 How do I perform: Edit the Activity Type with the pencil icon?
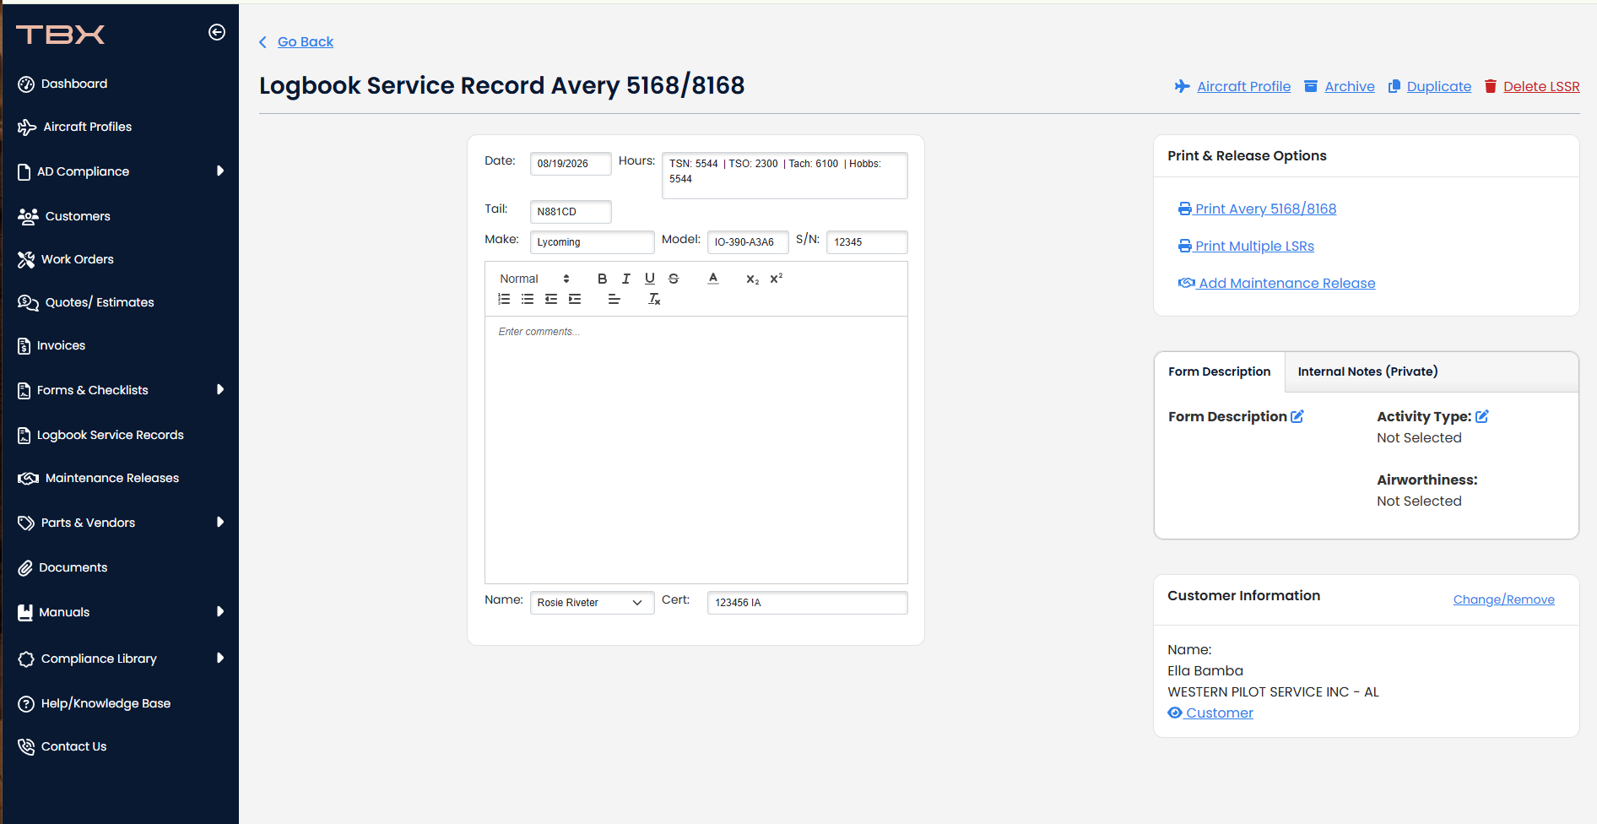tap(1482, 416)
